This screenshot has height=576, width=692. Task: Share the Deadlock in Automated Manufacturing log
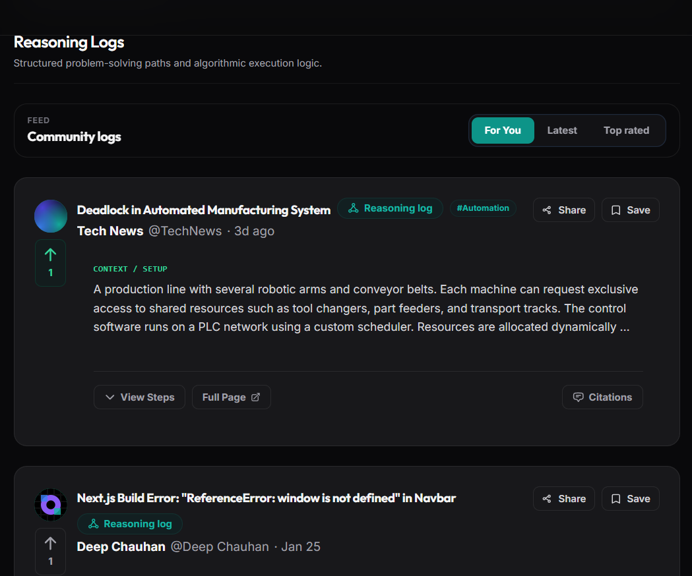click(x=563, y=210)
